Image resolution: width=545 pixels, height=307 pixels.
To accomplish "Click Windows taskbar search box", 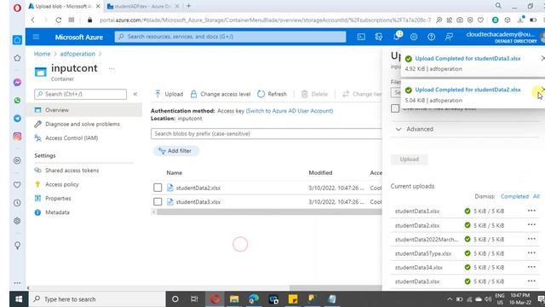I will point(97,299).
